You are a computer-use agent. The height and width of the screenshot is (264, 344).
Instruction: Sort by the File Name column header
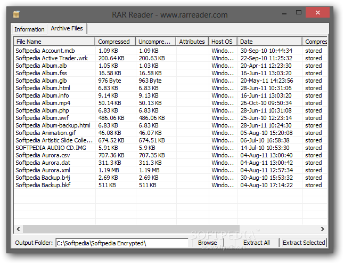click(x=54, y=42)
